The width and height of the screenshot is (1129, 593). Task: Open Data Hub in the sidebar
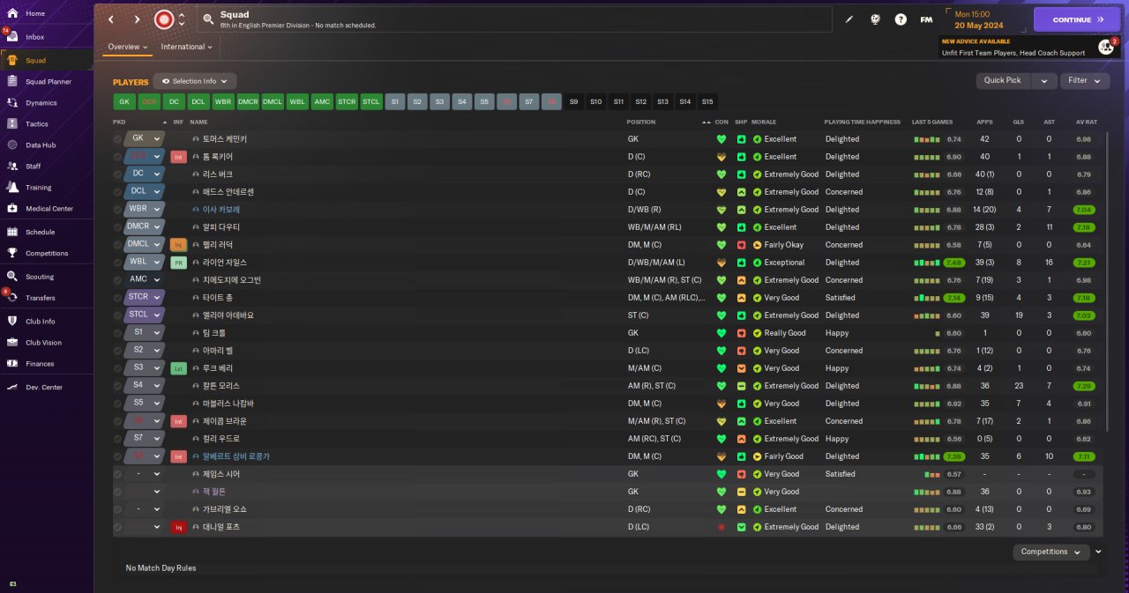(41, 145)
